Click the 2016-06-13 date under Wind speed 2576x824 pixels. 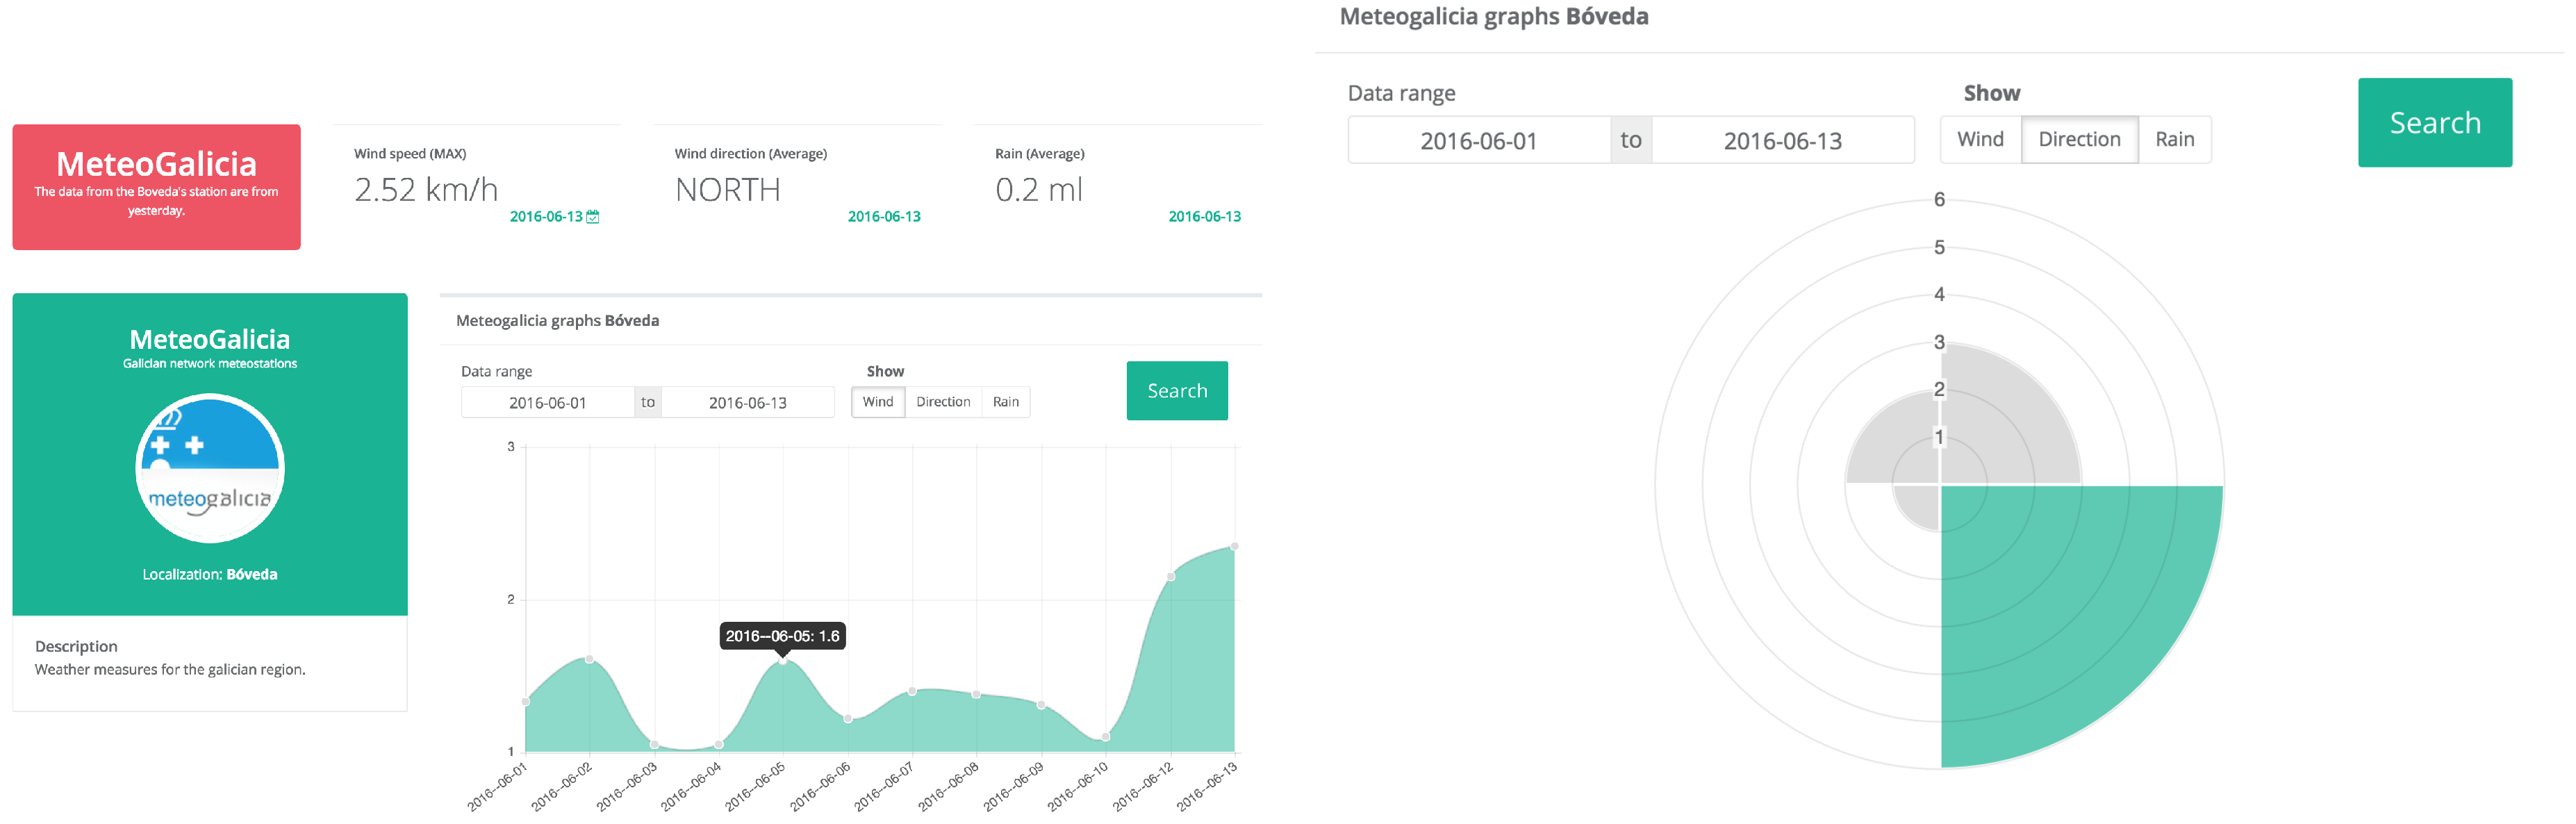pyautogui.click(x=546, y=217)
